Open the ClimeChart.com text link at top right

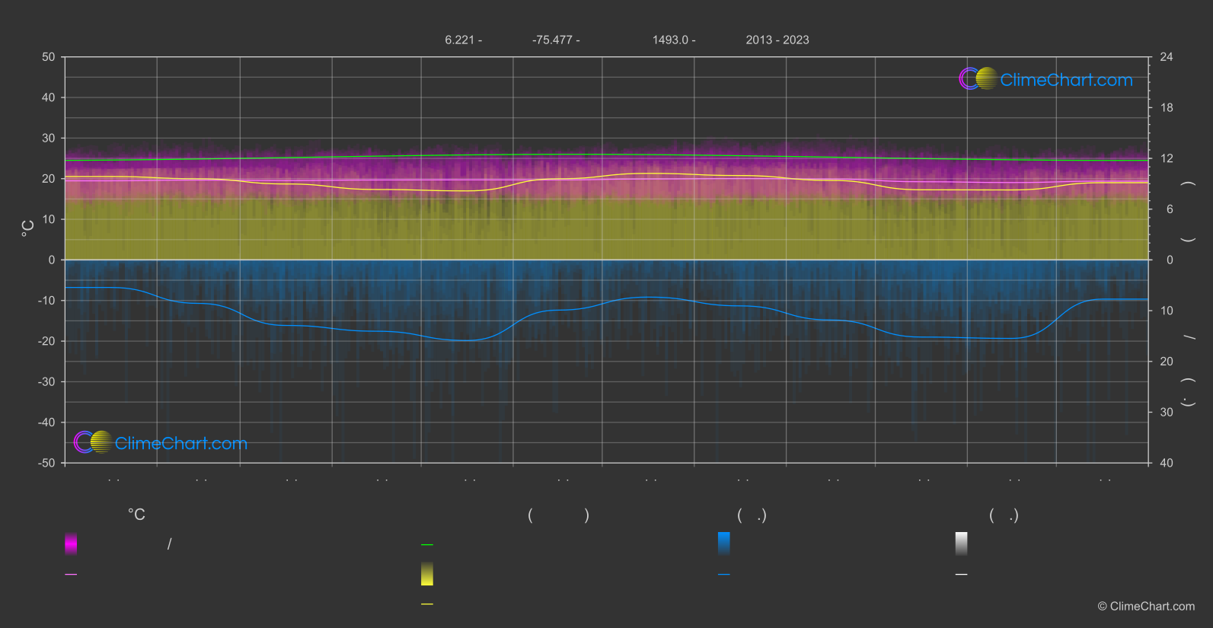tap(1066, 80)
